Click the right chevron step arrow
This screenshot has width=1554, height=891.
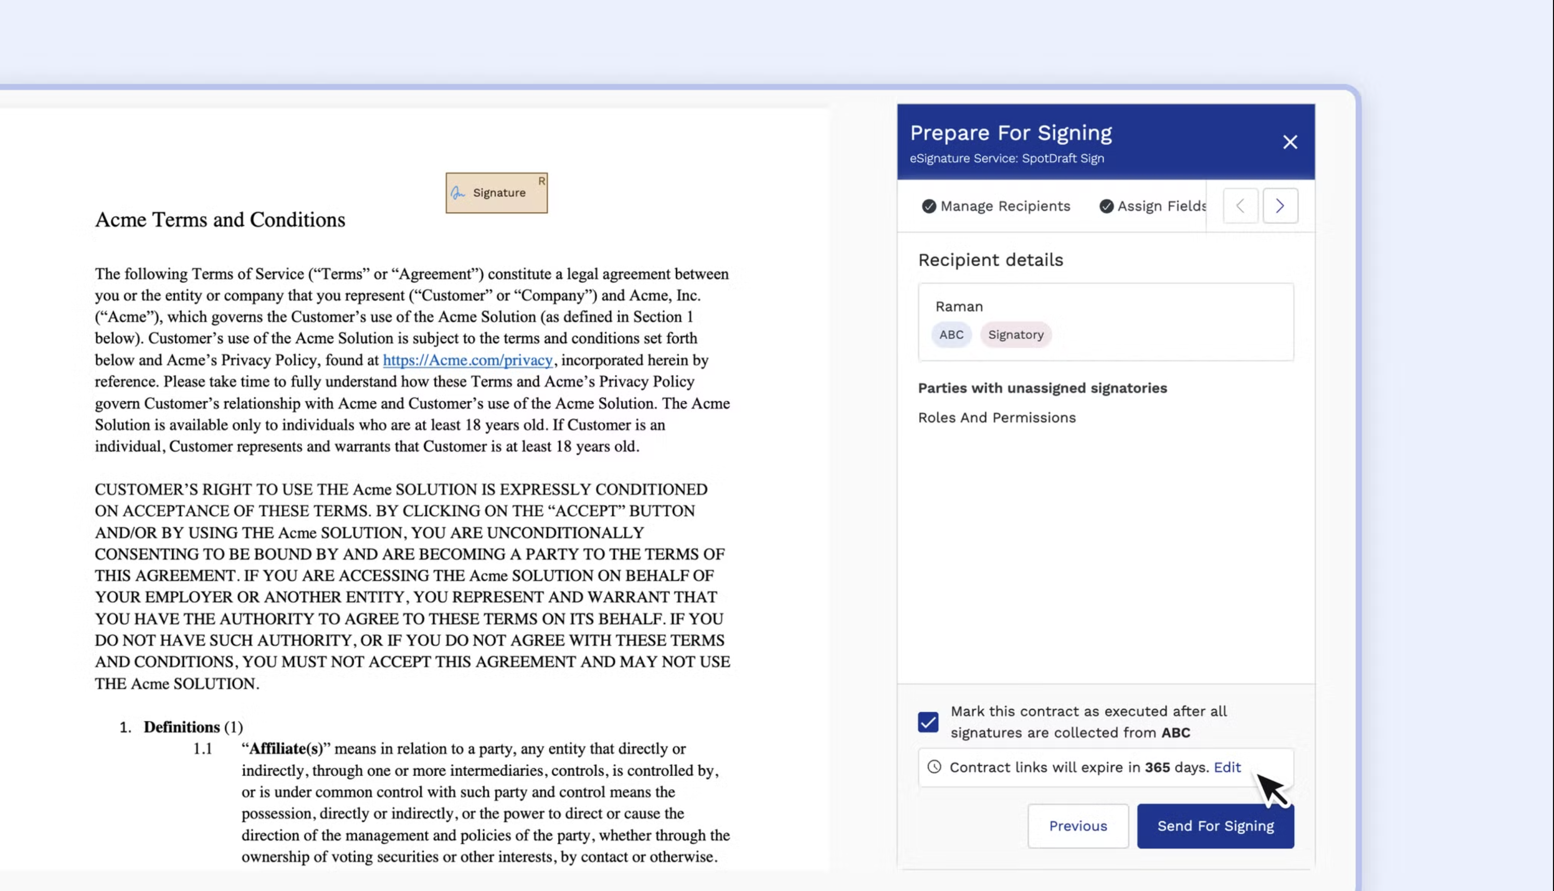point(1280,206)
